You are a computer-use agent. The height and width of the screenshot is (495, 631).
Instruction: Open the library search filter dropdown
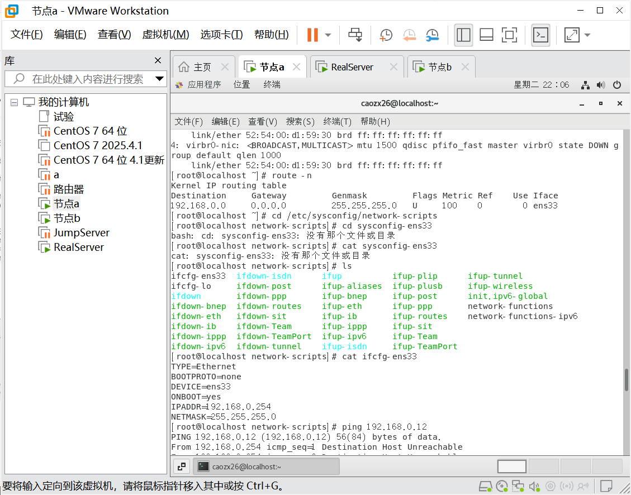159,79
